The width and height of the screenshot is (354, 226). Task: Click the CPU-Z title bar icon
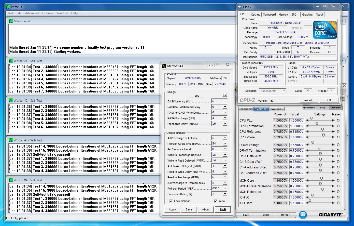coord(239,7)
